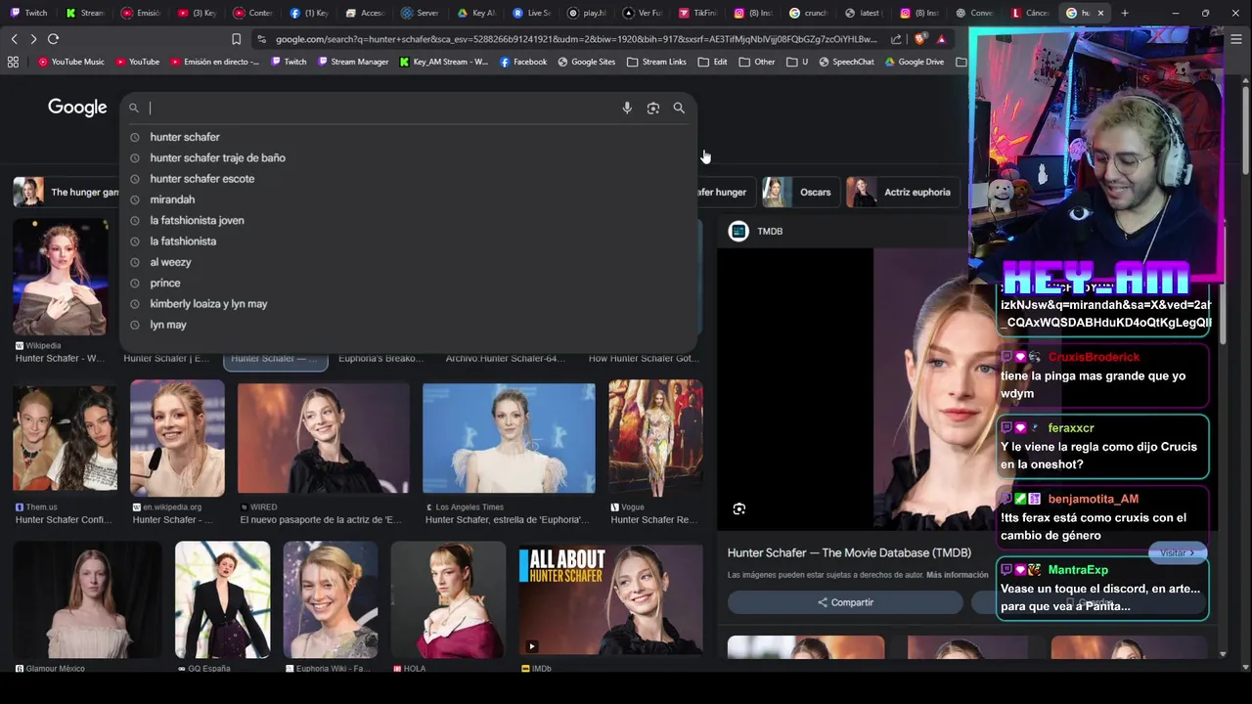
Task: Click the Visitar button
Action: pos(1178,552)
